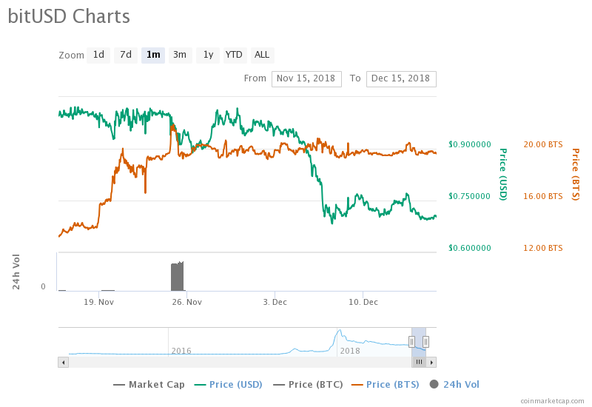Image resolution: width=592 pixels, height=407 pixels.
Task: Click the navigator scrollbar thumb grip
Action: (419, 363)
